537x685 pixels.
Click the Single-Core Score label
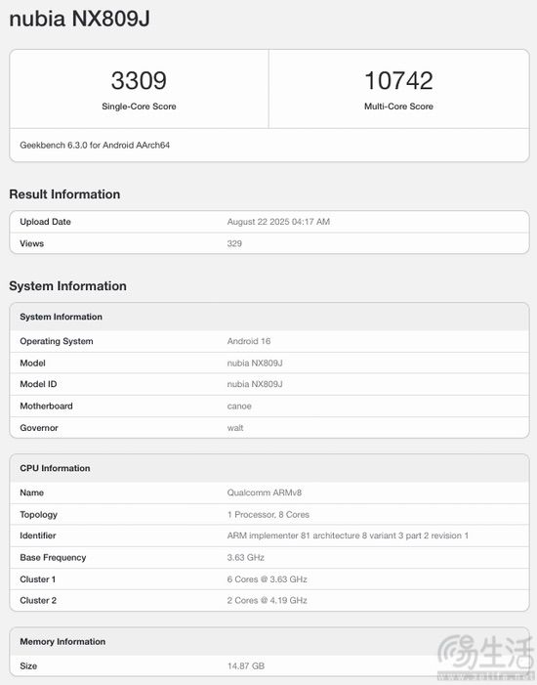pyautogui.click(x=139, y=107)
